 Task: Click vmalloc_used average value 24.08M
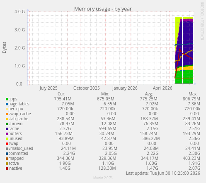click(x=152, y=149)
